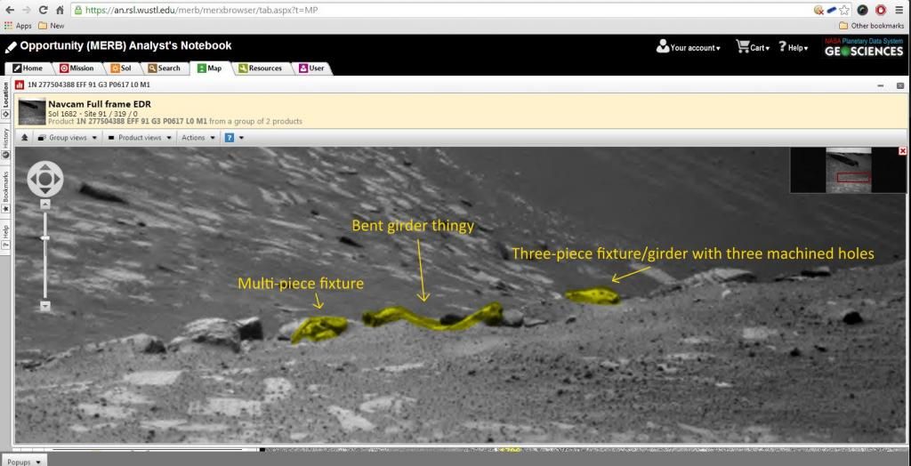Open the Search tab
The height and width of the screenshot is (466, 911).
pos(165,68)
